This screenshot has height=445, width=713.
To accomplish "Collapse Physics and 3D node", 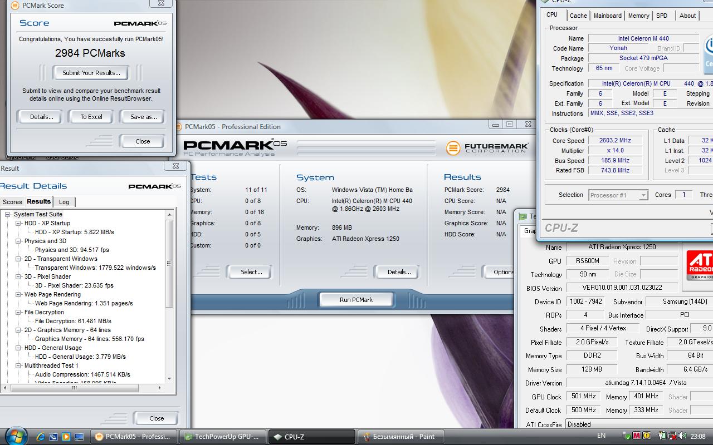I will click(x=18, y=241).
